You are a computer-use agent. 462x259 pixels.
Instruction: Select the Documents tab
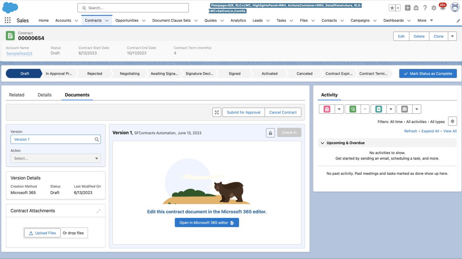pos(77,95)
